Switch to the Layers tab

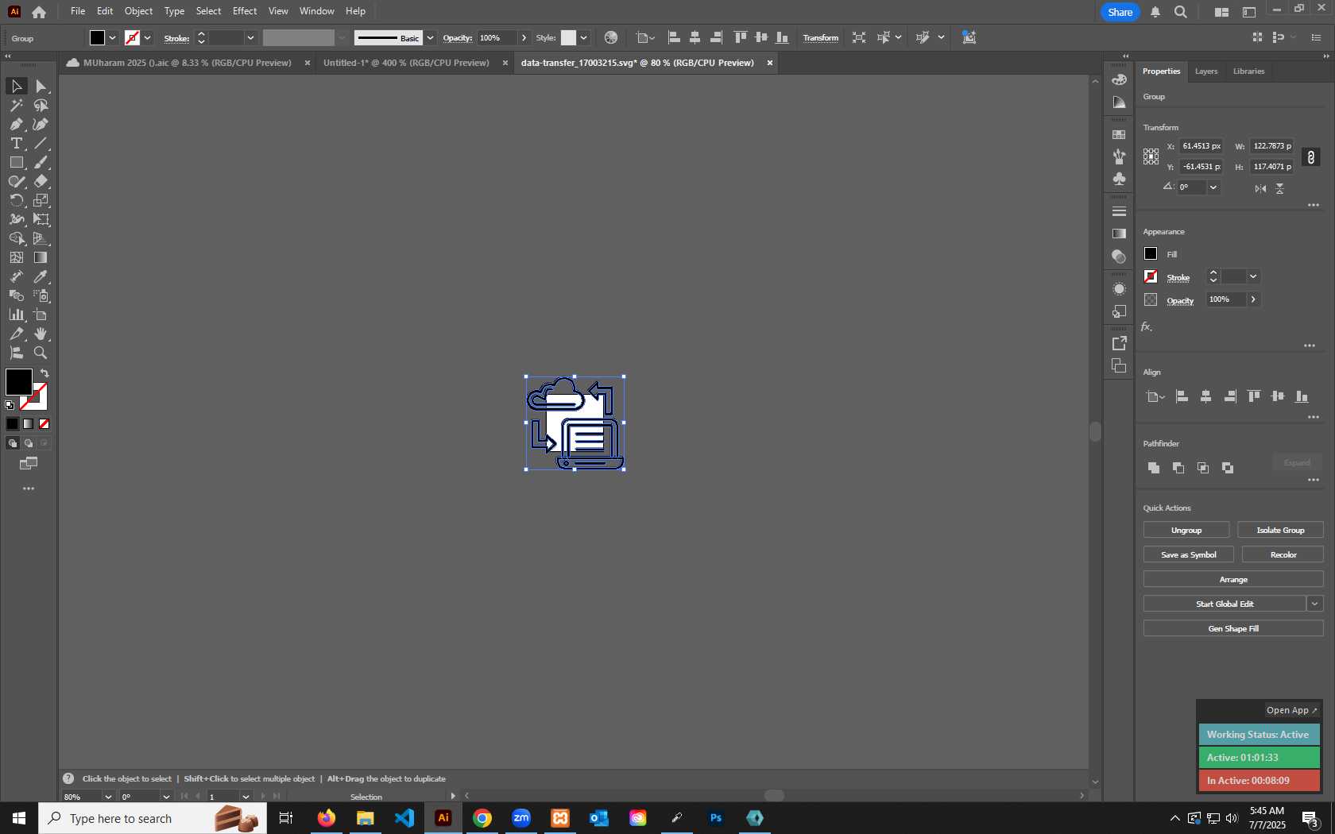click(x=1206, y=71)
